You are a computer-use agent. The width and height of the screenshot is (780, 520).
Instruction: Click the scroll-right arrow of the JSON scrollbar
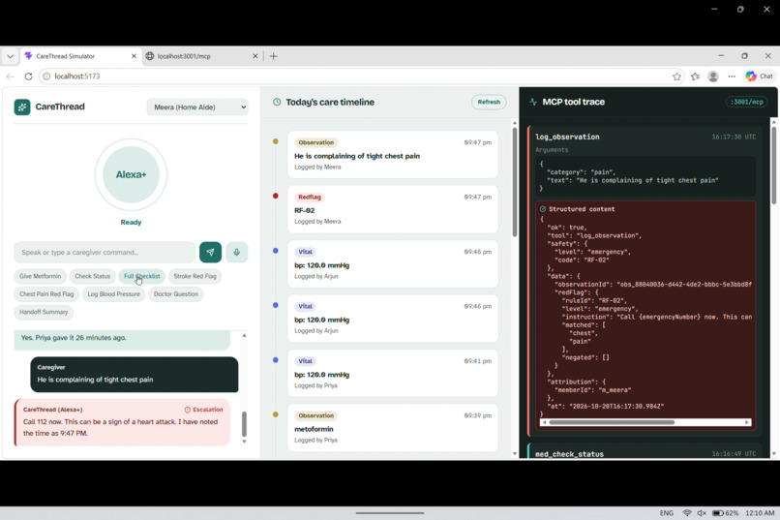(747, 422)
